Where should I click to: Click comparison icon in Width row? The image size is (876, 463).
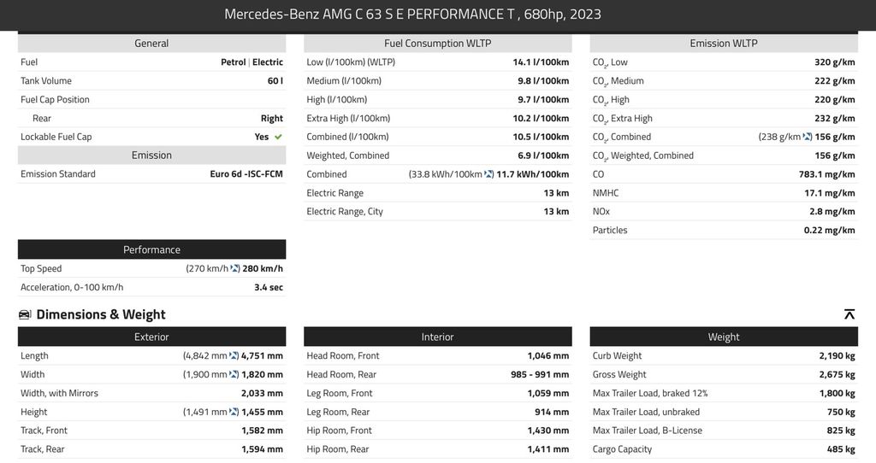[234, 374]
